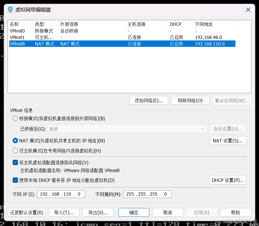Image resolution: width=259 pixels, height=226 pixels.
Task: Toggle 使用本地 DHCP 服务 checkbox
Action: click(x=15, y=180)
